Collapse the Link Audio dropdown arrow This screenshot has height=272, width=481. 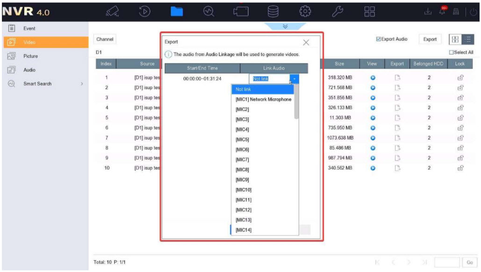point(294,79)
